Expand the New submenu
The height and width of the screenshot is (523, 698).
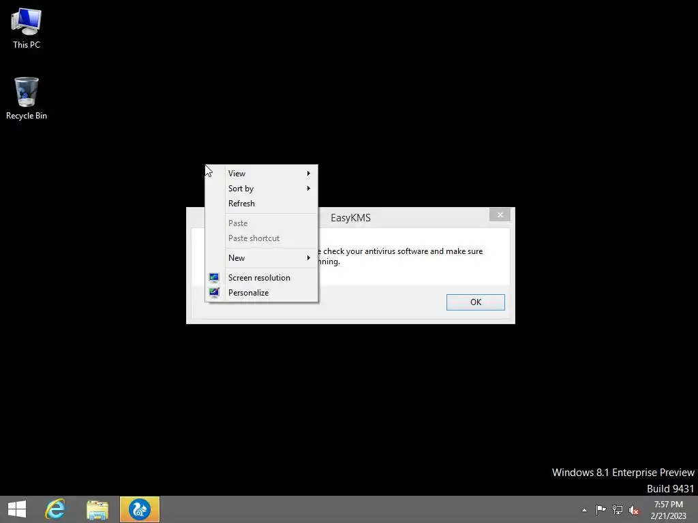[261, 258]
